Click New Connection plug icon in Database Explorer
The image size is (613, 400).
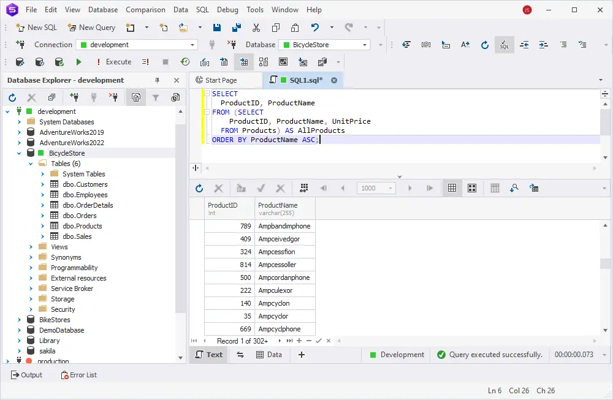74,97
